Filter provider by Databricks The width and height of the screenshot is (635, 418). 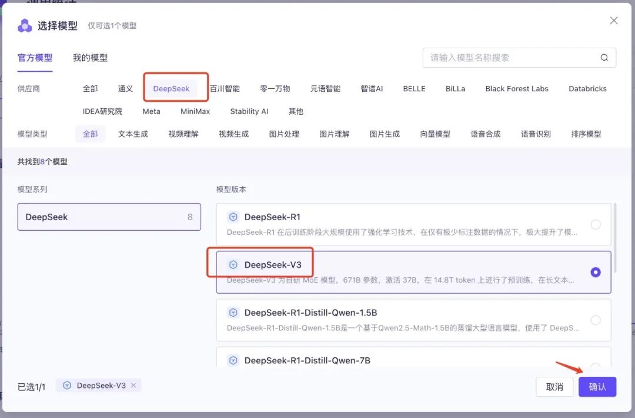pyautogui.click(x=587, y=88)
